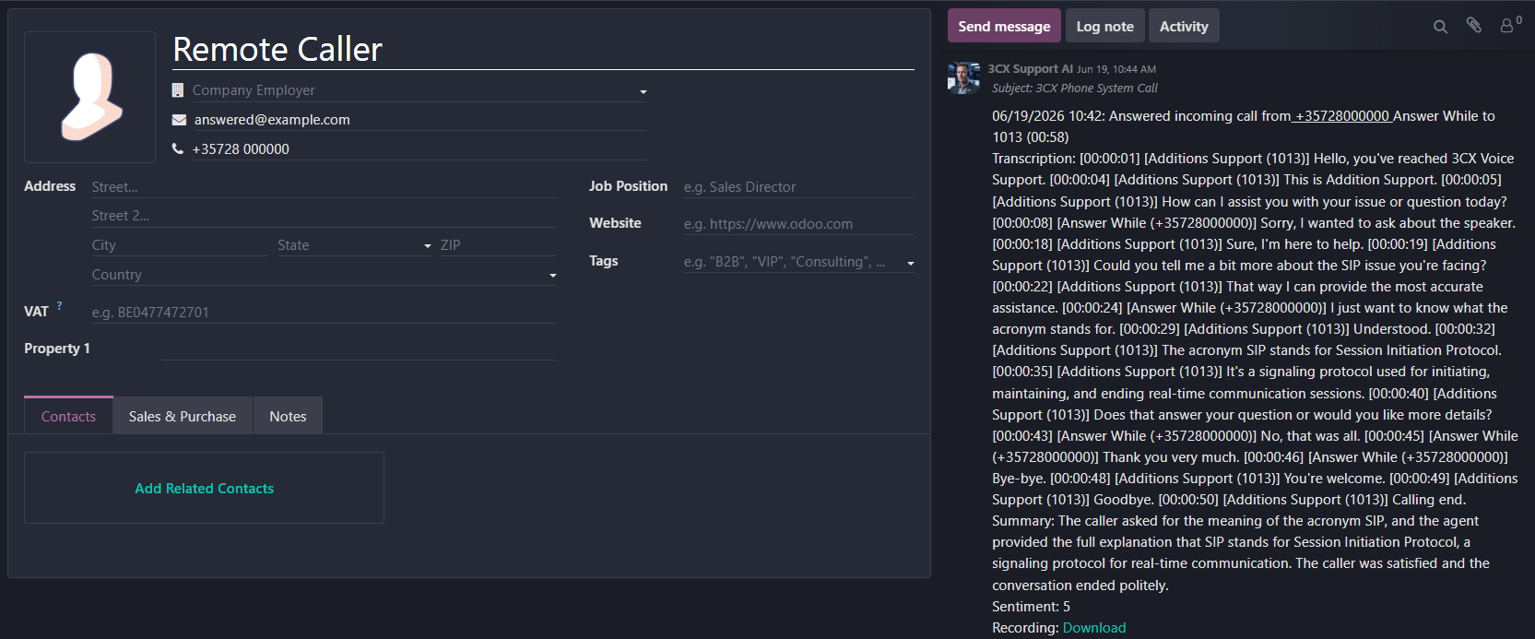
Task: Click the phone handset icon
Action: pyautogui.click(x=178, y=148)
